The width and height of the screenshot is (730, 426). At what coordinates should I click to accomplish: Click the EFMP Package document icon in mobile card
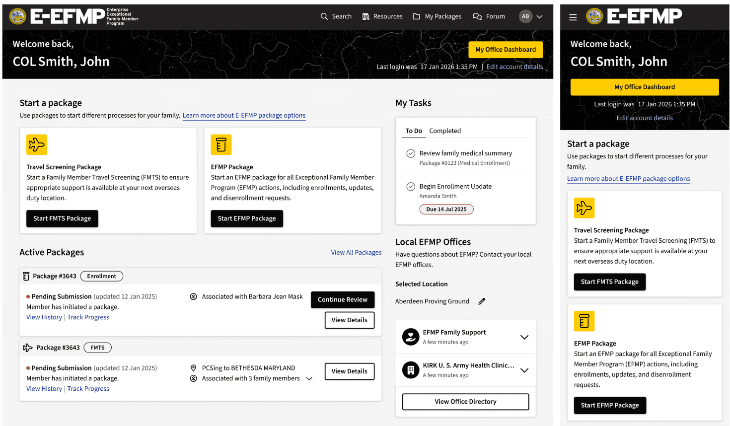584,321
